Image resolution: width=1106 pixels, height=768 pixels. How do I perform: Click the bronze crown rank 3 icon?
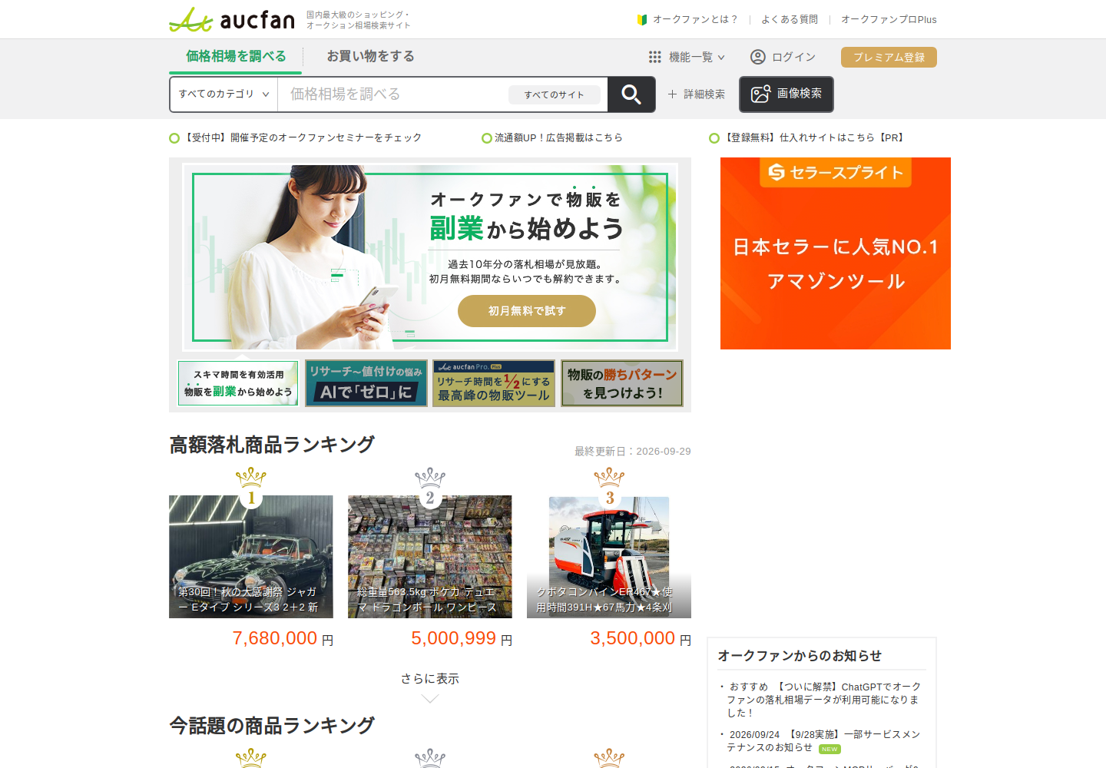pos(609,487)
